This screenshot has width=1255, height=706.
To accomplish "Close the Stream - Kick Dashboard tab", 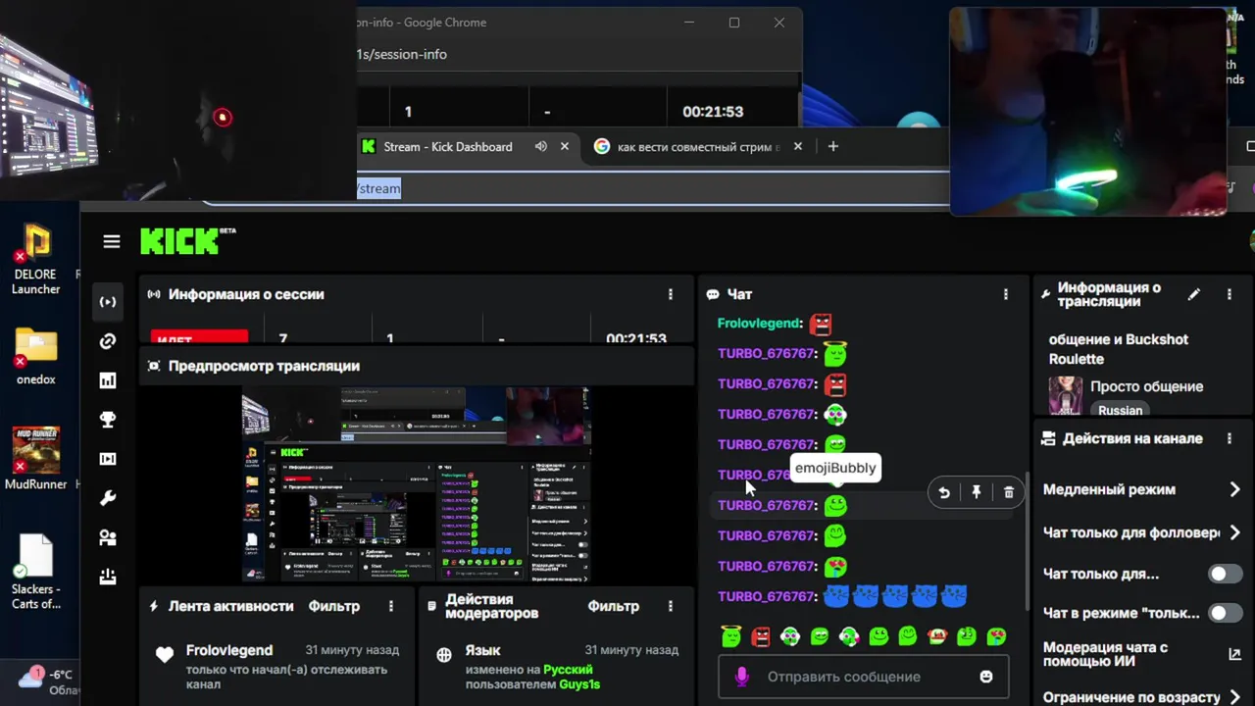I will coord(565,146).
